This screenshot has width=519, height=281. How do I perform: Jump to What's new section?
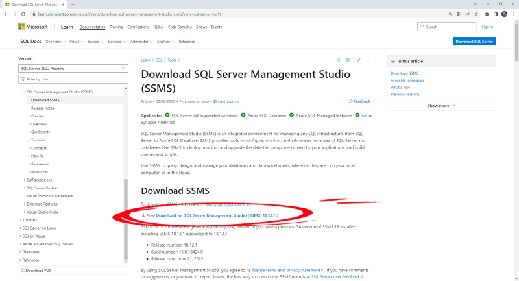click(400, 88)
